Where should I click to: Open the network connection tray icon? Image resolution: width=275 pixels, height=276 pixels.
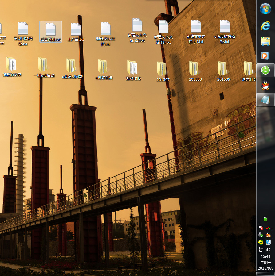pyautogui.click(x=261, y=250)
